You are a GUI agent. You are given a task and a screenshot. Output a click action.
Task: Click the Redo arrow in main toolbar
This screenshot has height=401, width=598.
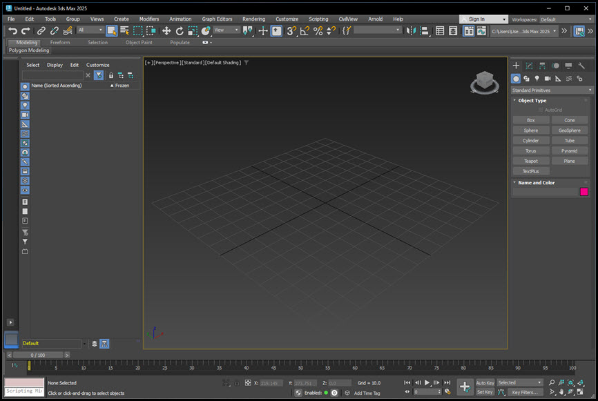(26, 31)
